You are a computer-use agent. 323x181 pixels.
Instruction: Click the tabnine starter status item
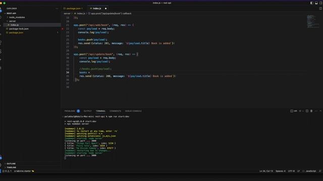pos(24,171)
